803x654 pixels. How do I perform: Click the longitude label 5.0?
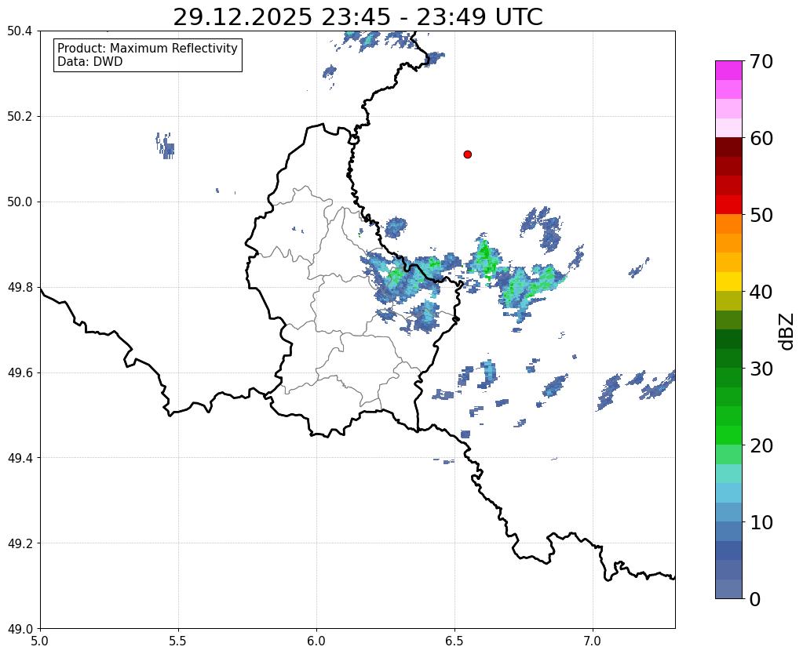pyautogui.click(x=40, y=641)
